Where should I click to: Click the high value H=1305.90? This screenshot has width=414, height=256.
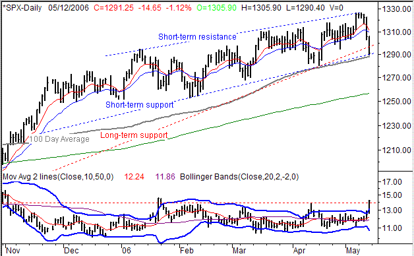(262, 8)
